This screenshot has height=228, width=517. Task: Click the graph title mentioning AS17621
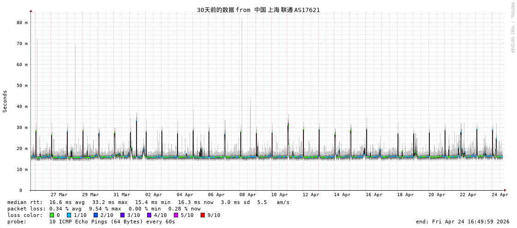point(258,10)
